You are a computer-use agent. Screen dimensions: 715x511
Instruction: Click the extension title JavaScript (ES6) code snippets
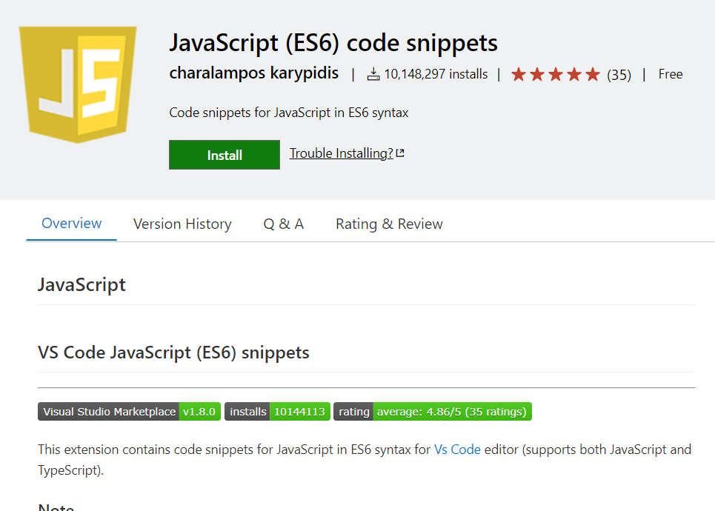[x=333, y=42]
